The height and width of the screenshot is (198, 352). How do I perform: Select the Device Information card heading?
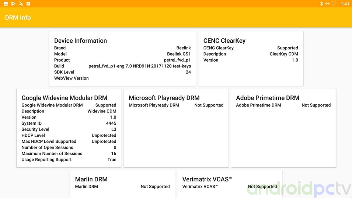(80, 41)
